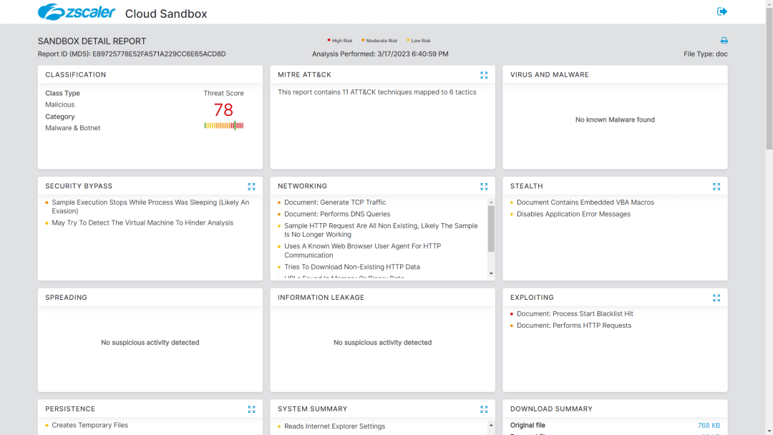
Task: Expand the MITRE ATT&CK panel
Action: coord(484,75)
